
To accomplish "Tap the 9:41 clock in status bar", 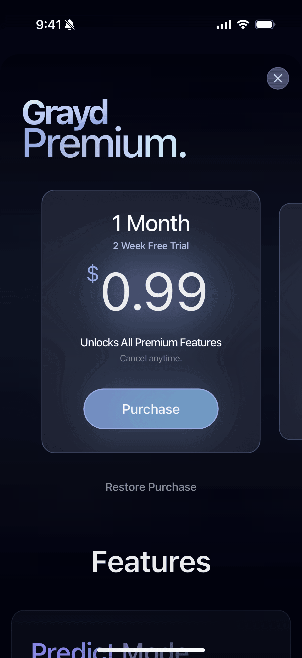I will [x=49, y=25].
